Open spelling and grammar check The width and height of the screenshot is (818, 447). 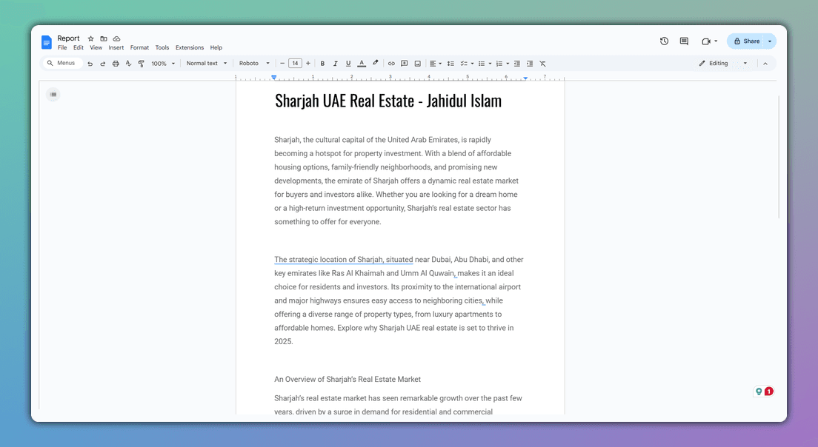(128, 63)
